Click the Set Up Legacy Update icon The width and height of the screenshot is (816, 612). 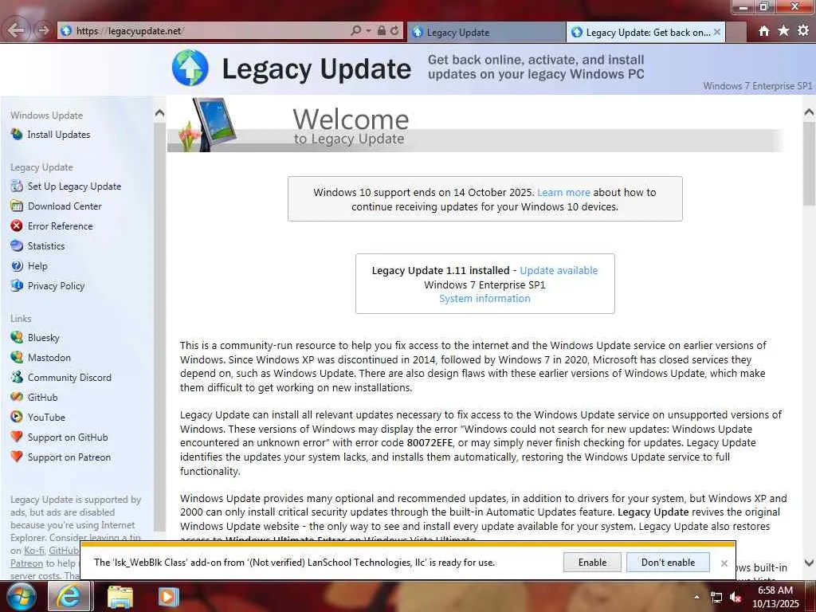[x=17, y=186]
